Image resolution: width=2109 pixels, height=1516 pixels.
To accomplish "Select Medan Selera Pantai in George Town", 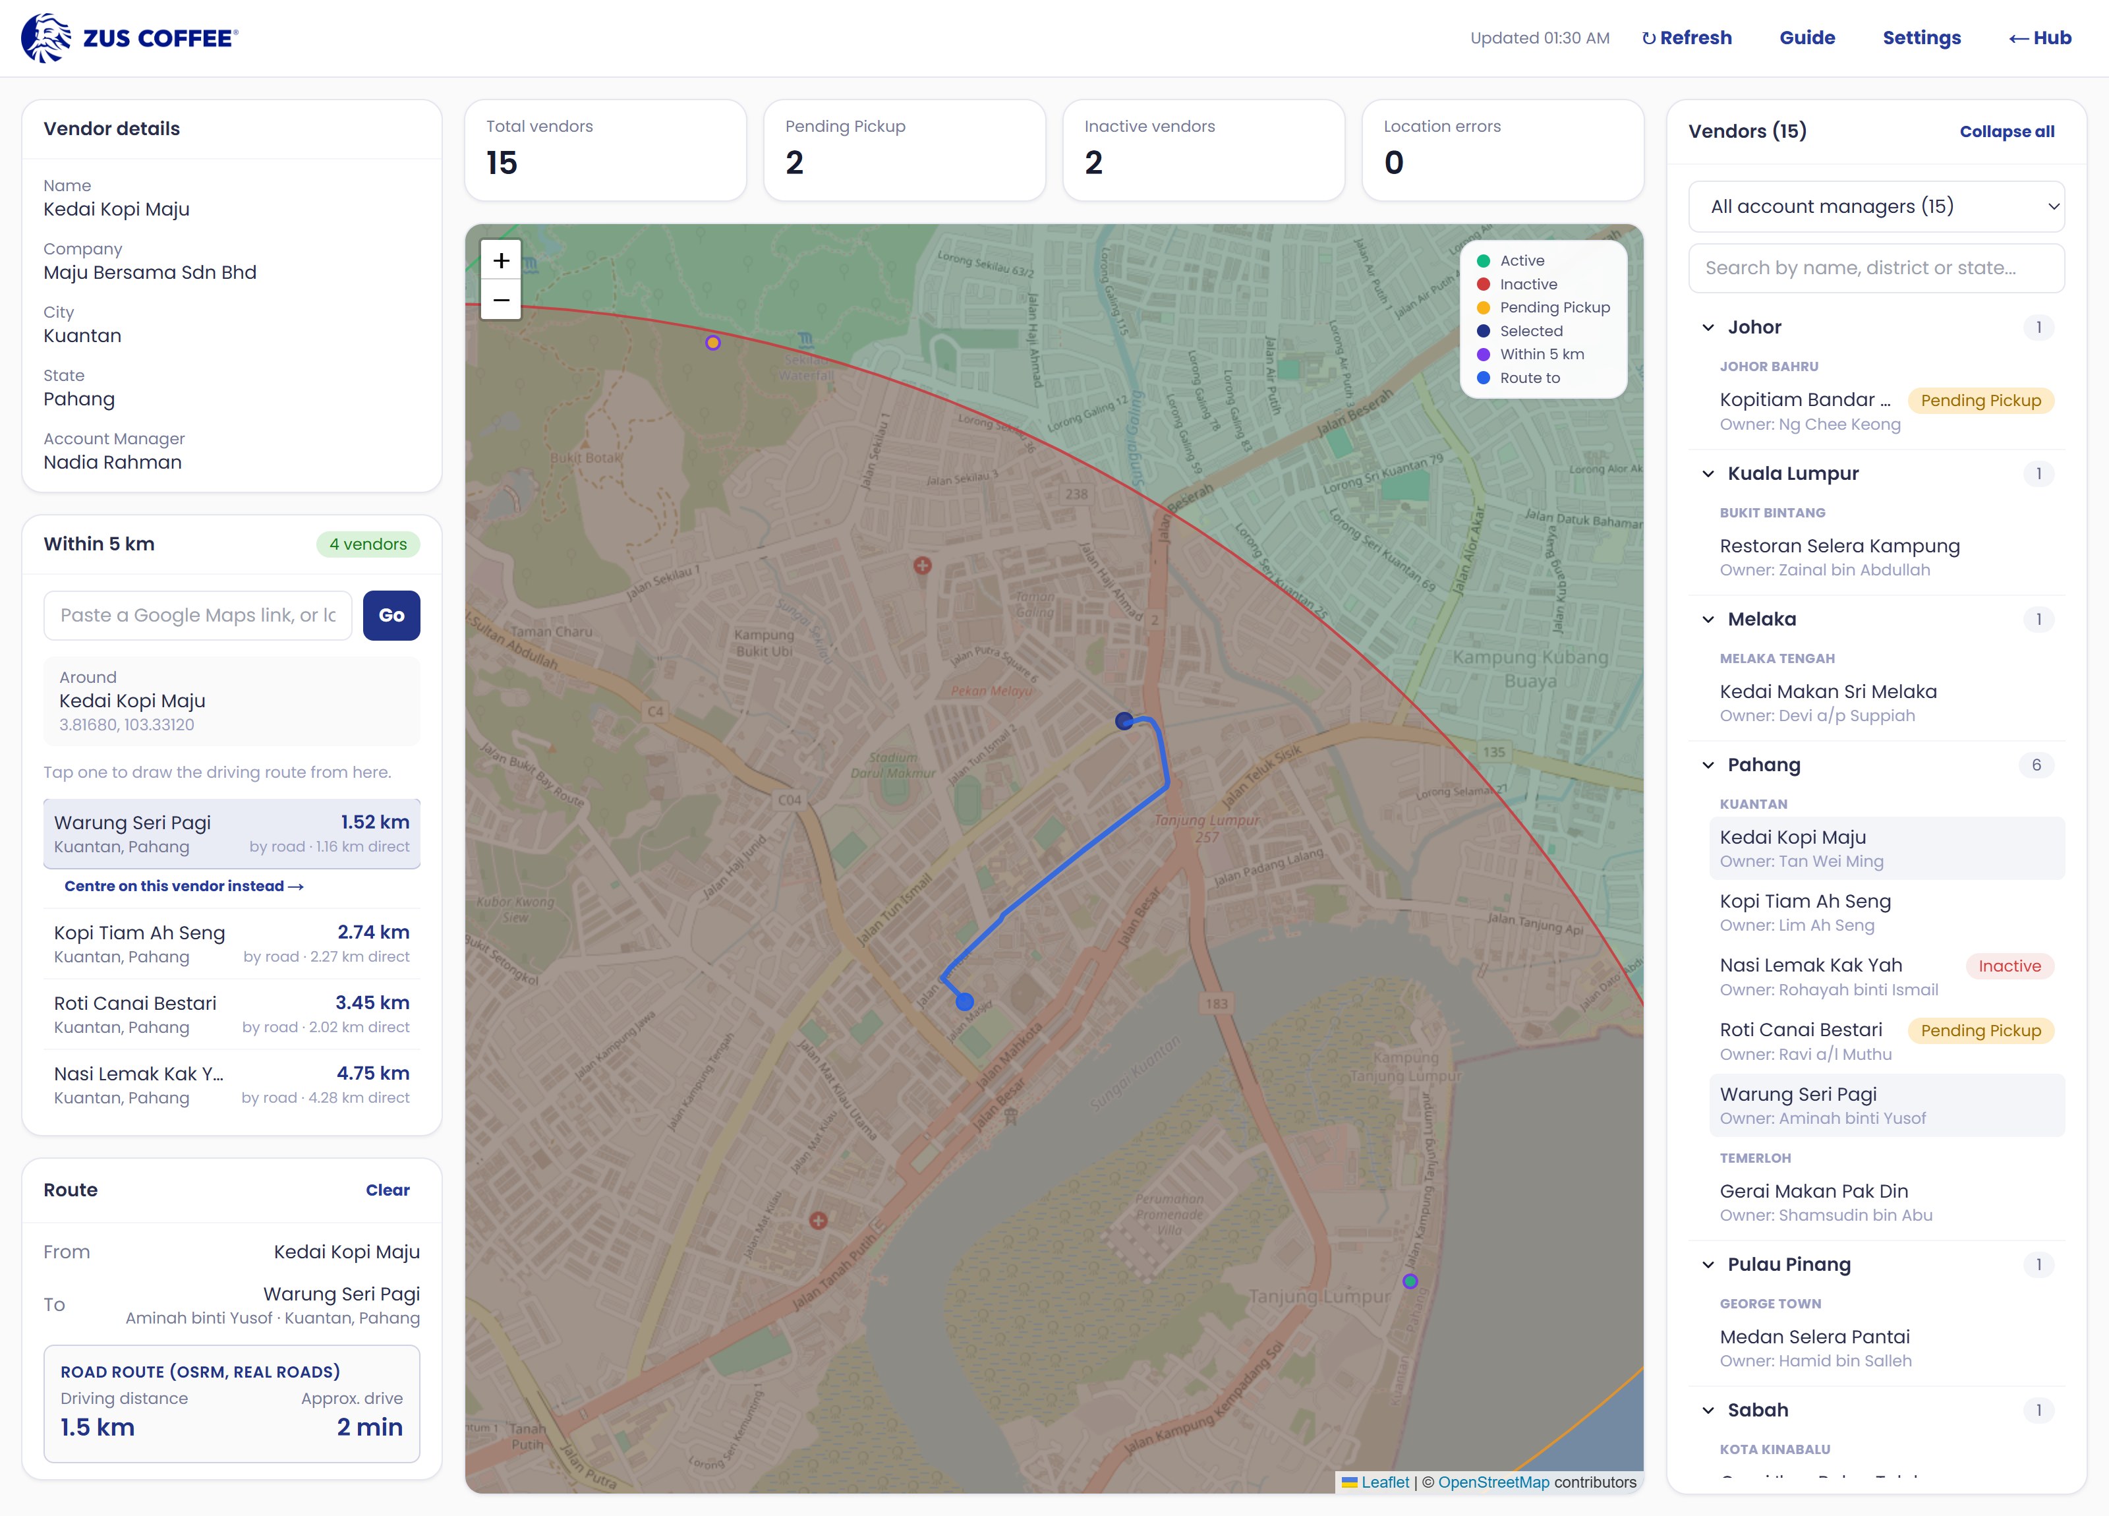I will click(1887, 1348).
